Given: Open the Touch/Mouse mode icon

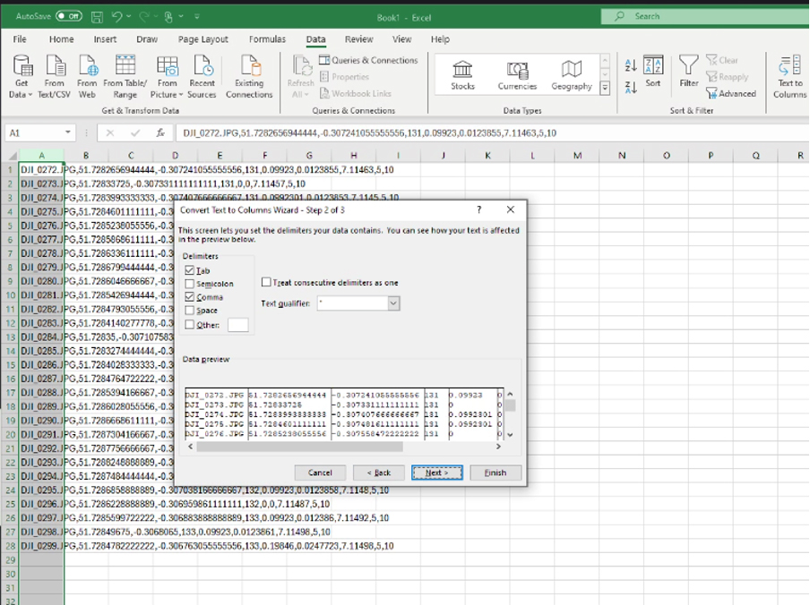Looking at the screenshot, I should (x=168, y=17).
